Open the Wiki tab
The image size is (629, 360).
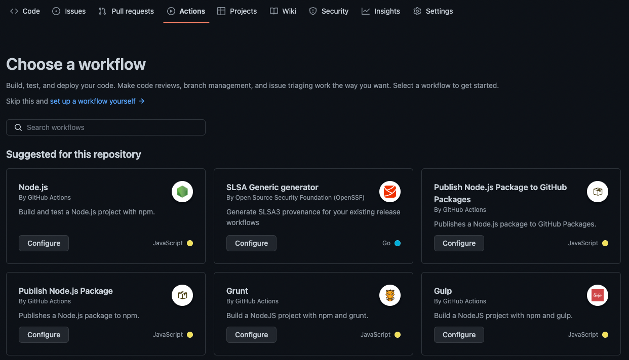(283, 11)
